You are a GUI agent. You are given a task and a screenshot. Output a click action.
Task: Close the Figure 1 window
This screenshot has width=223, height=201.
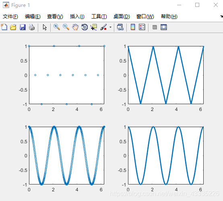[x=216, y=5]
